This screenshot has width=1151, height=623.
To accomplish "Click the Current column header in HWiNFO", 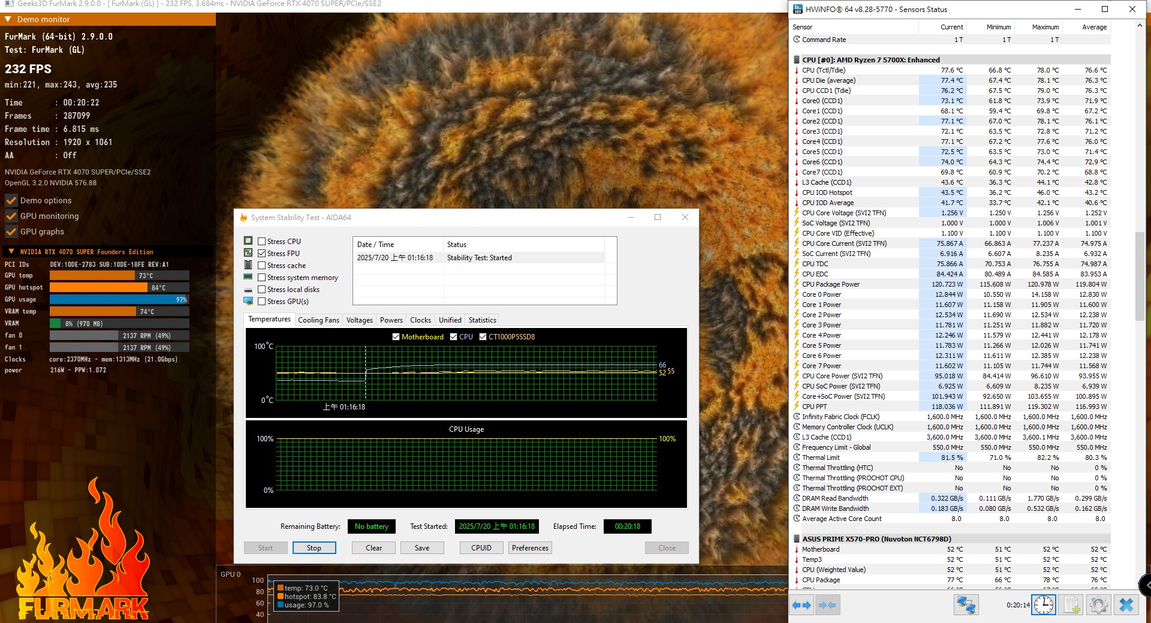I will click(942, 27).
